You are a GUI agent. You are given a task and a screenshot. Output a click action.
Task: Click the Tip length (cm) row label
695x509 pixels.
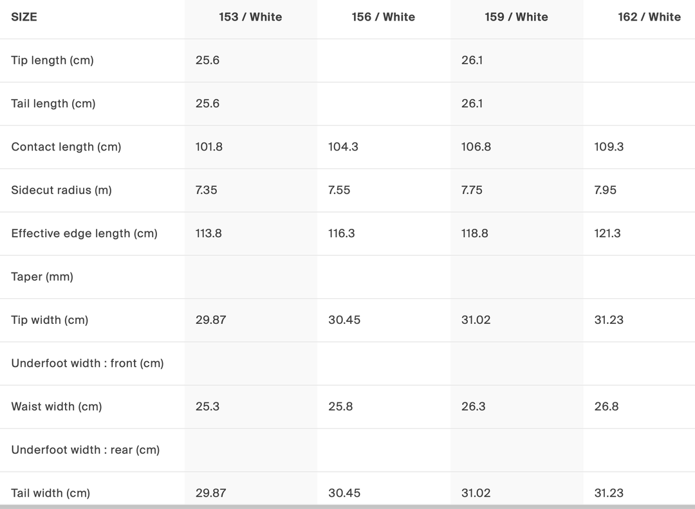click(52, 60)
